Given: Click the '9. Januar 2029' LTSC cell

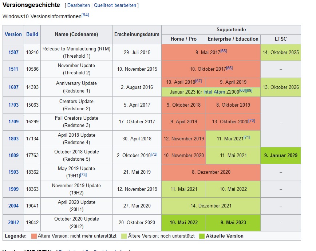Looking at the screenshot, I should point(281,155).
